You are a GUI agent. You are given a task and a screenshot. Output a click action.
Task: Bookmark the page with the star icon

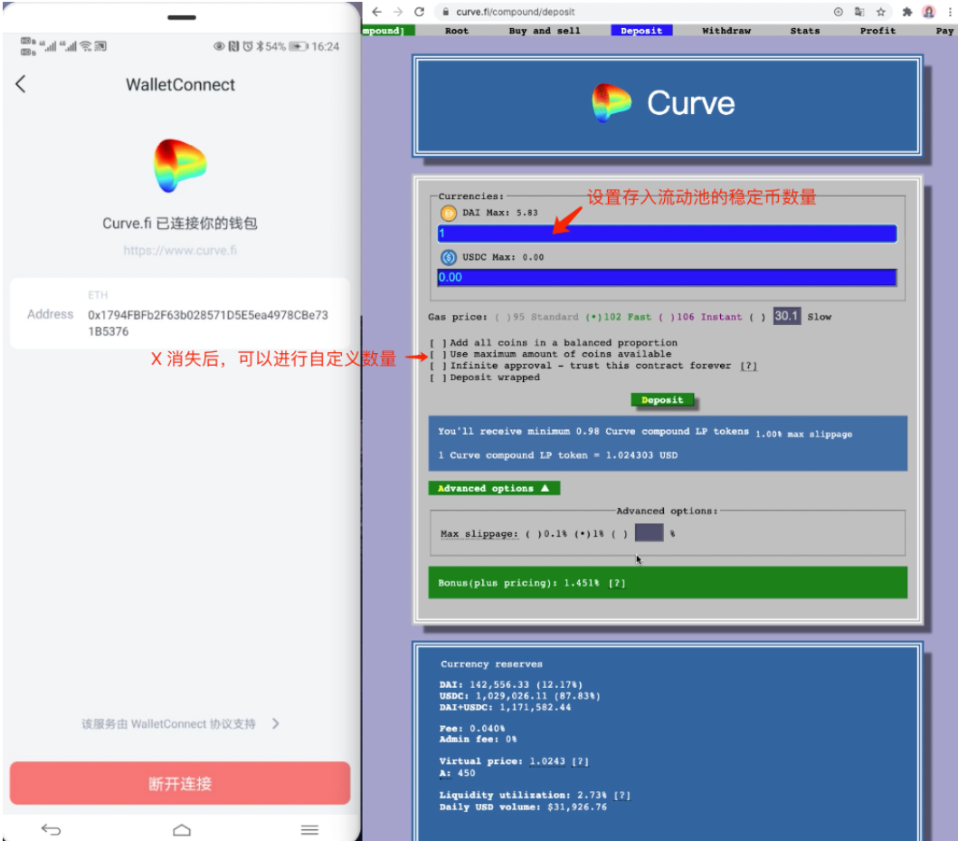coord(880,12)
